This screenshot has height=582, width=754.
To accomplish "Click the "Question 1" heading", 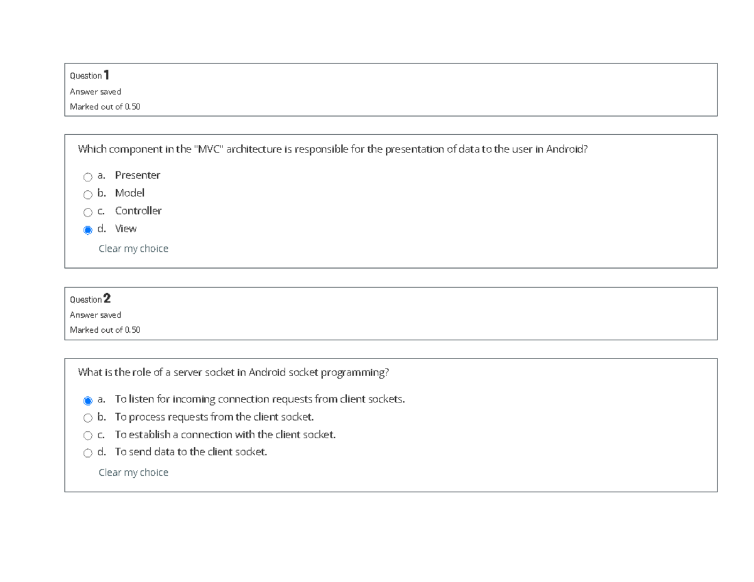I will 89,75.
